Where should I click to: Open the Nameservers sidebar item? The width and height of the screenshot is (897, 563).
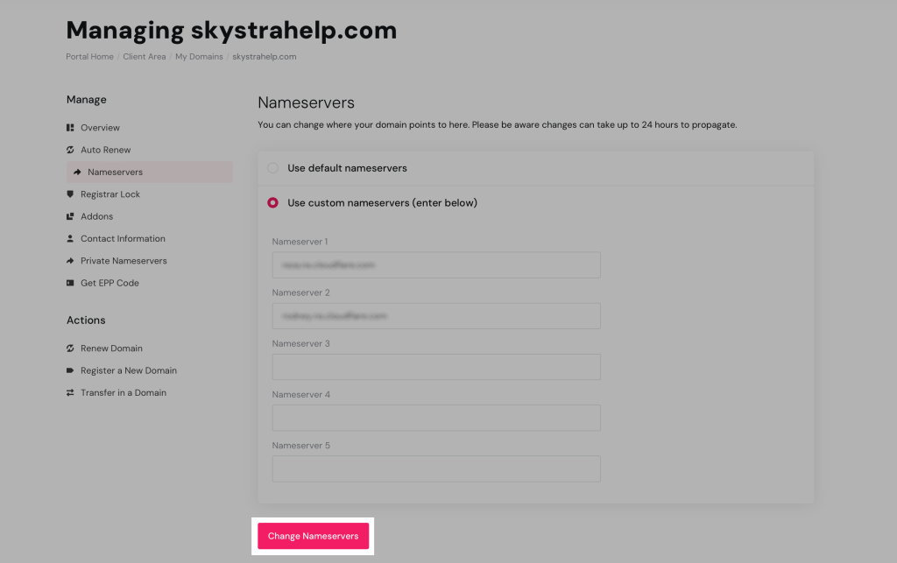115,172
